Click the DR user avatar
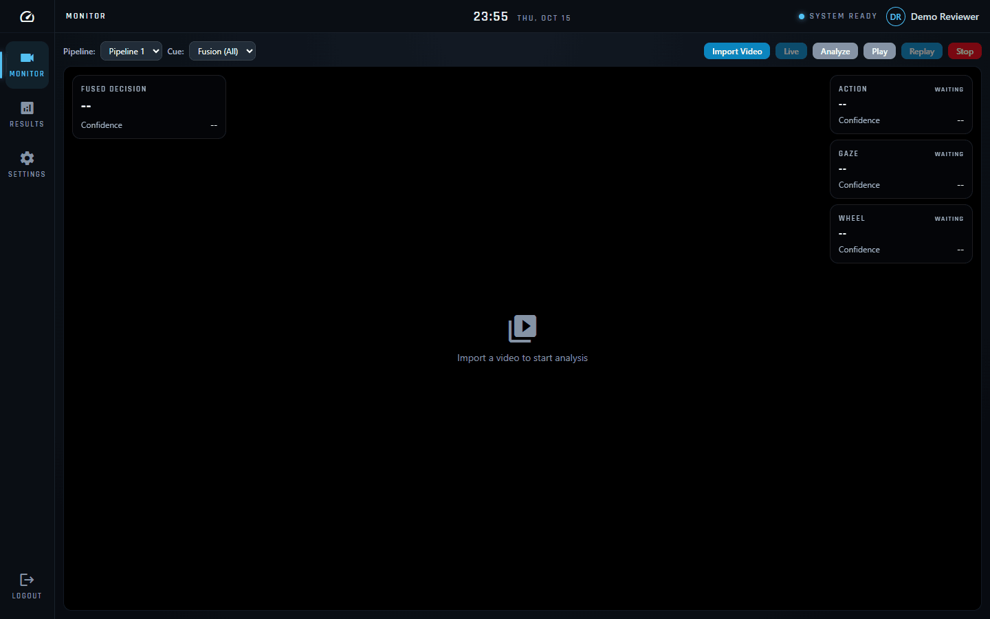 point(896,17)
